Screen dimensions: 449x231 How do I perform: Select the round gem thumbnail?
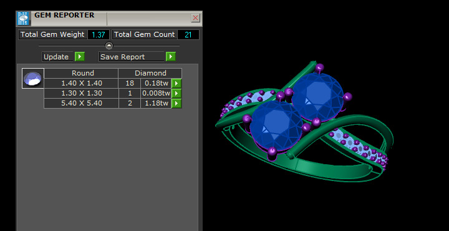point(33,78)
